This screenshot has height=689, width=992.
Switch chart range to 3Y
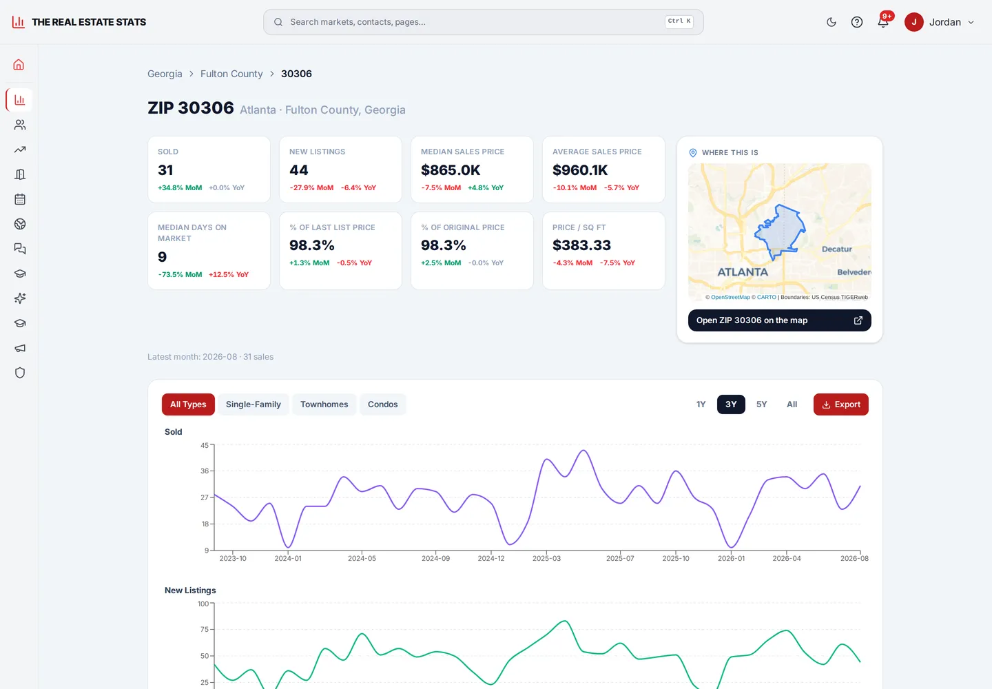[x=731, y=404]
